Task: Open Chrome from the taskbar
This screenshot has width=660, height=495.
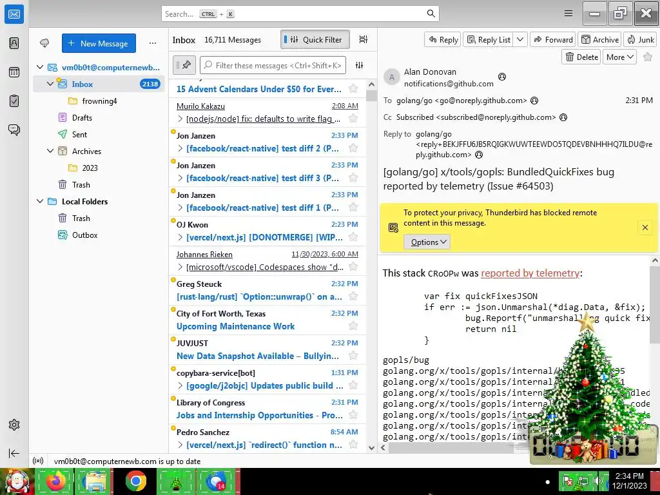Action: click(x=135, y=481)
